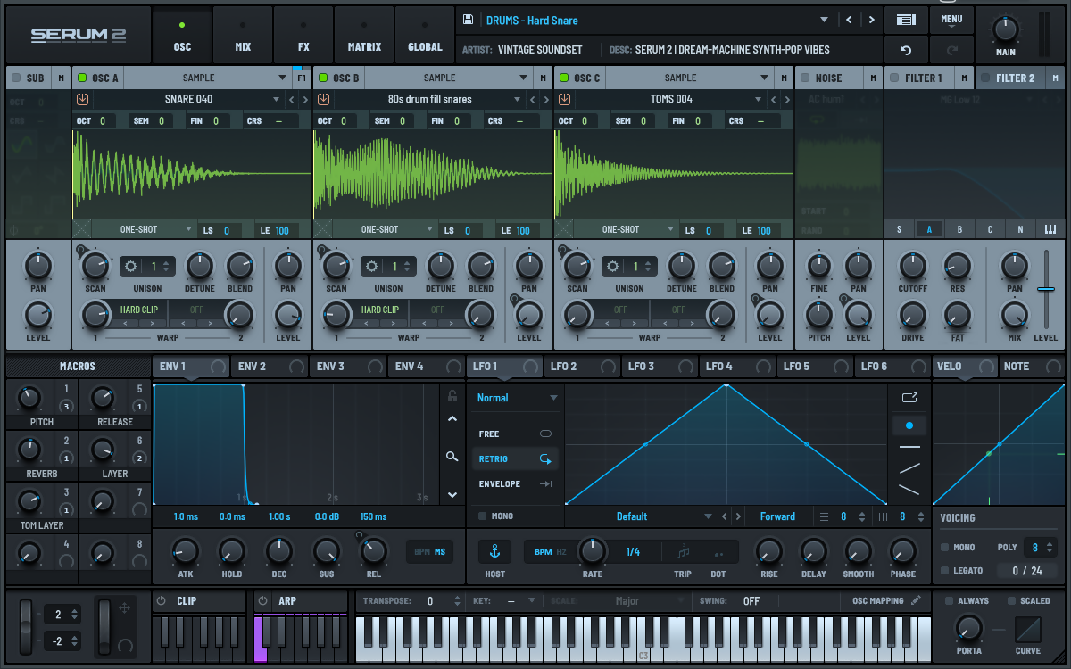The height and width of the screenshot is (669, 1071).
Task: Open TOMS 004 sample dropdown
Action: 758,99
